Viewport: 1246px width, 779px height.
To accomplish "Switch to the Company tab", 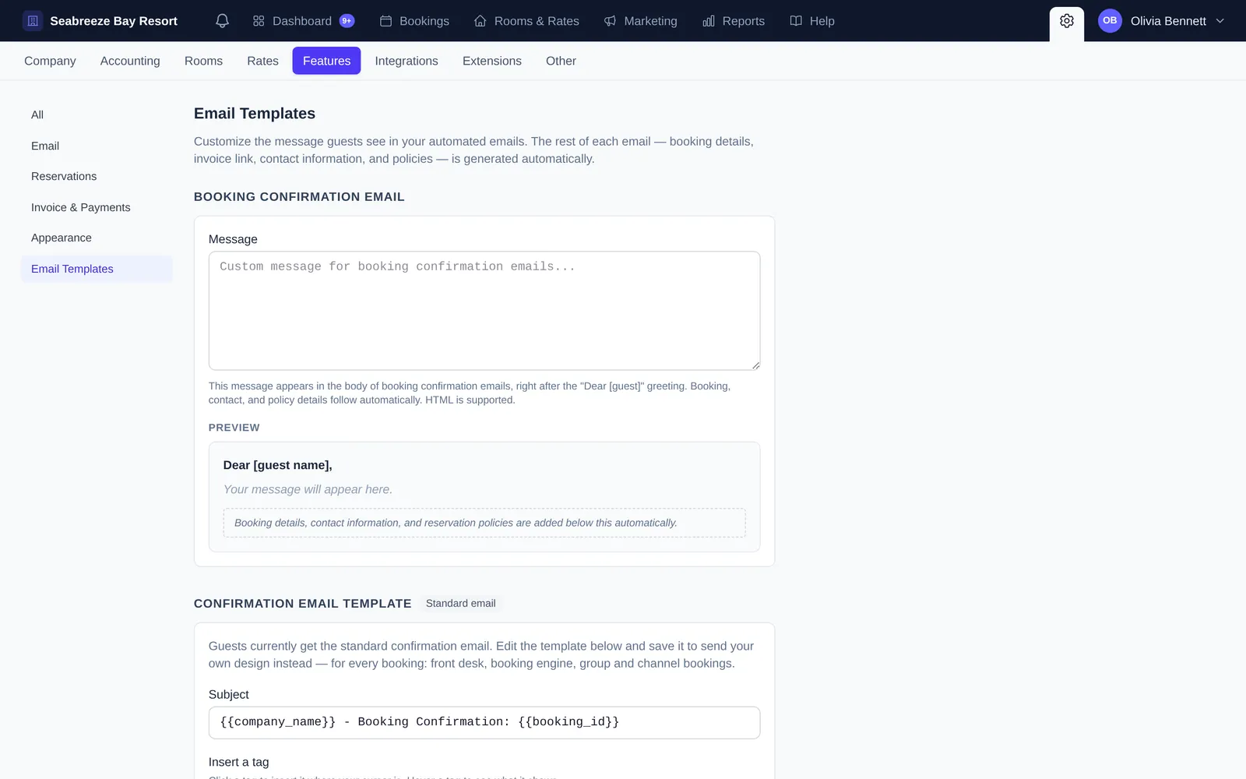I will tap(50, 61).
